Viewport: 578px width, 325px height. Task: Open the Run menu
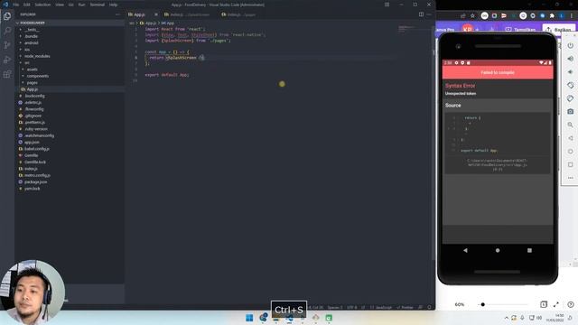tap(81, 5)
